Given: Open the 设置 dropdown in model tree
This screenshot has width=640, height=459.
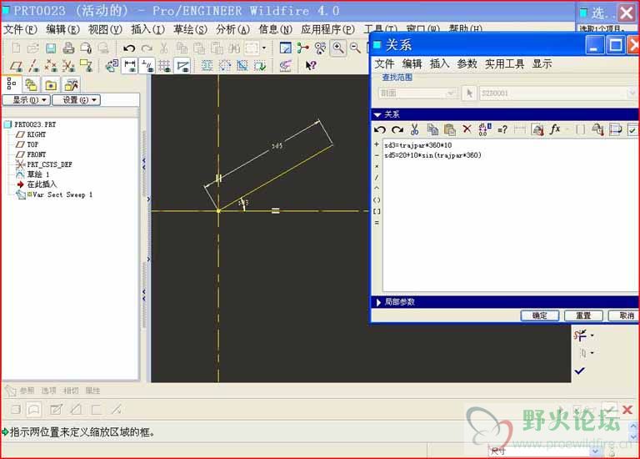Looking at the screenshot, I should coord(77,100).
